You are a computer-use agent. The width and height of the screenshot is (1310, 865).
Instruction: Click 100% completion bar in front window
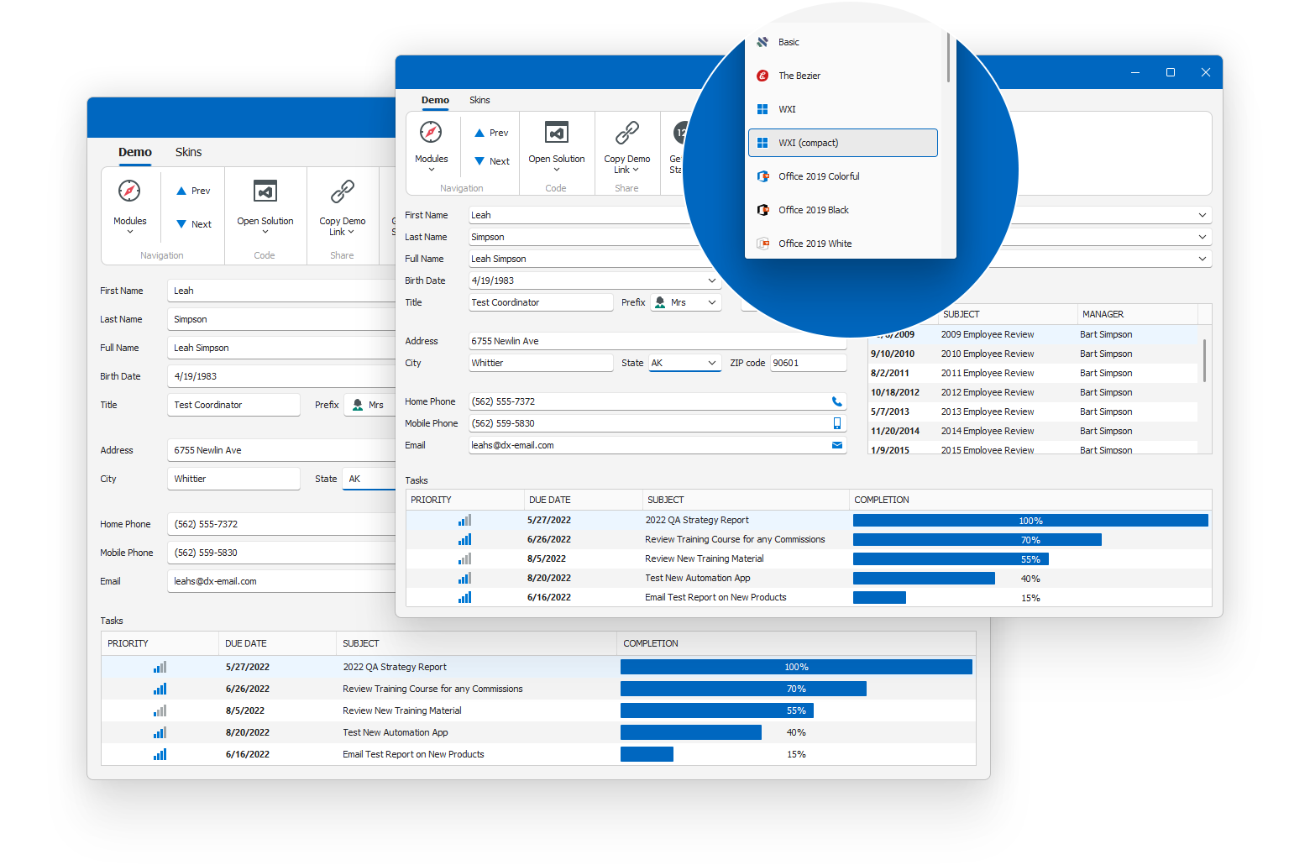click(1030, 521)
